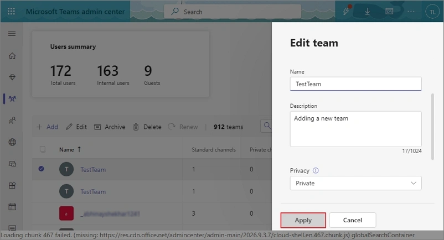
Task: Open the app launcher waffle icon
Action: 11,11
